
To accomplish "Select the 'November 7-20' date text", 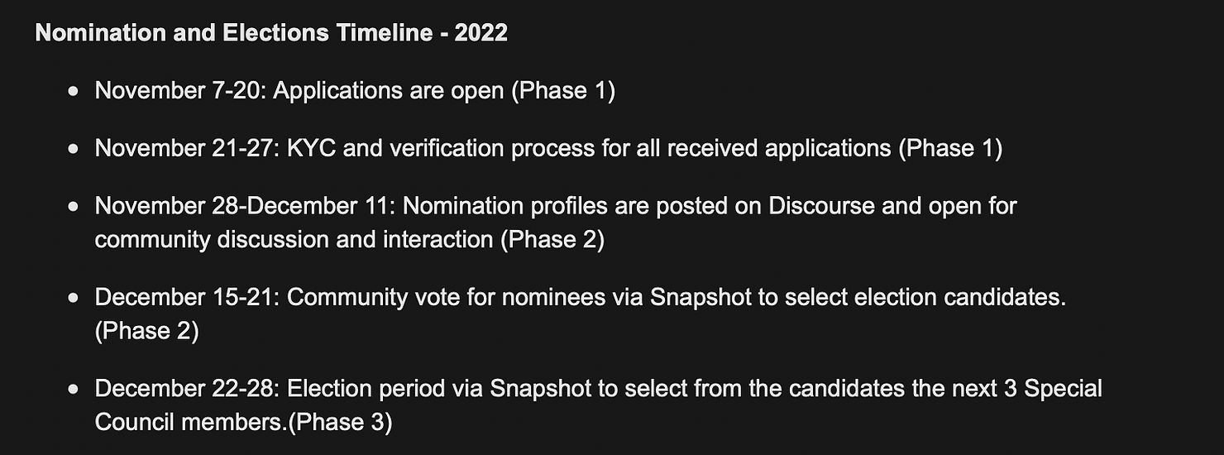I will pos(177,90).
